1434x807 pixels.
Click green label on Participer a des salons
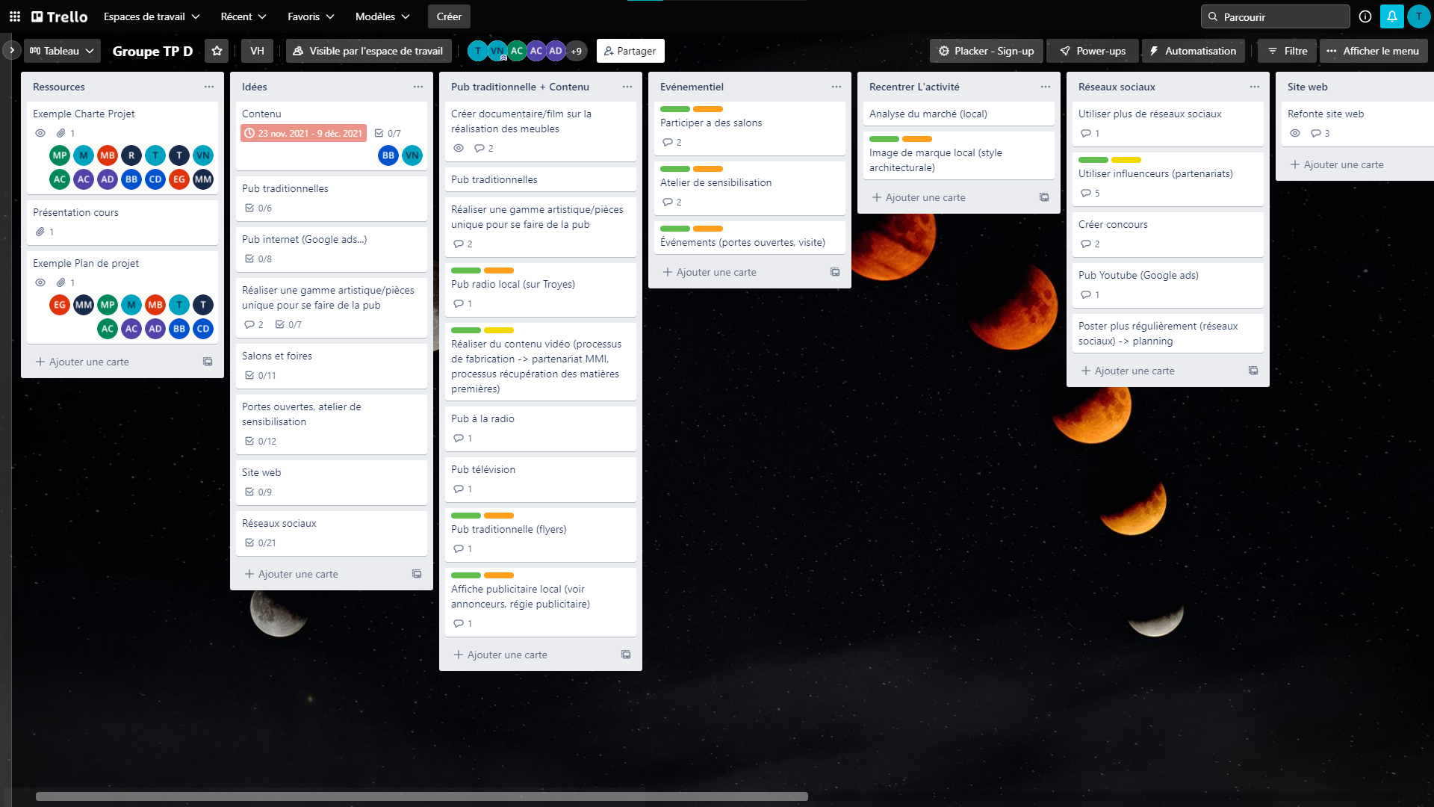(674, 109)
